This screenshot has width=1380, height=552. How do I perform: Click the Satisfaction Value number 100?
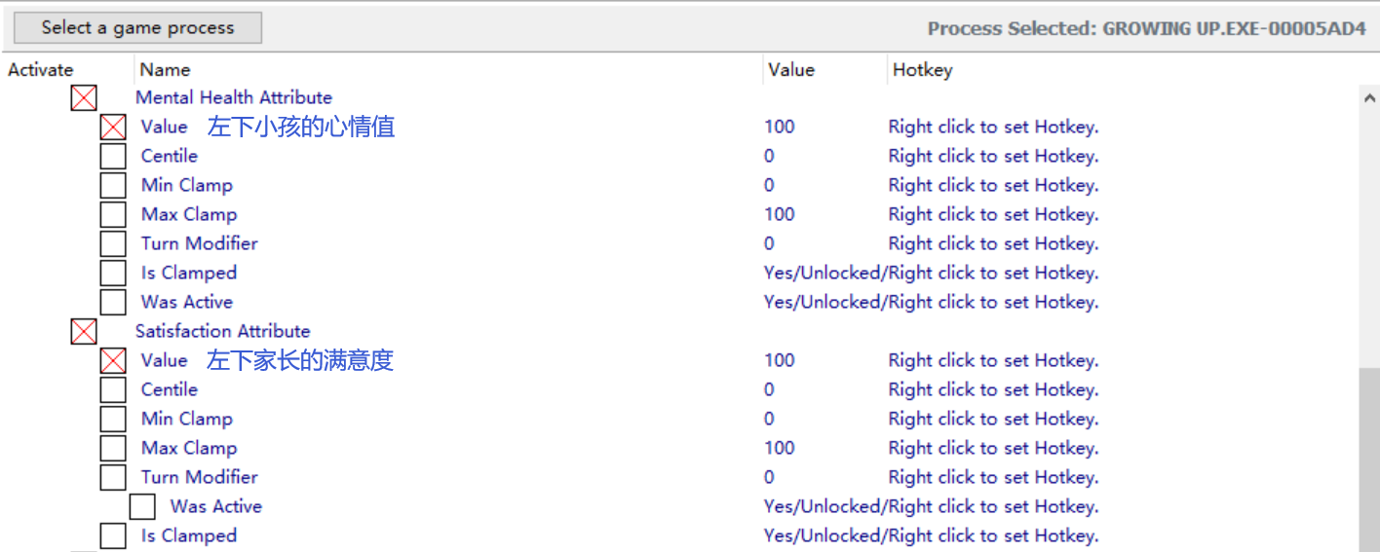click(x=780, y=360)
